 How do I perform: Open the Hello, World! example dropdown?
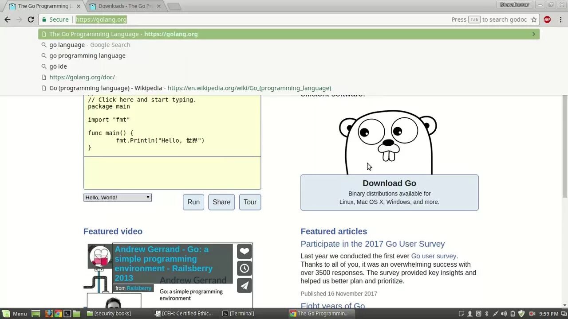click(118, 198)
